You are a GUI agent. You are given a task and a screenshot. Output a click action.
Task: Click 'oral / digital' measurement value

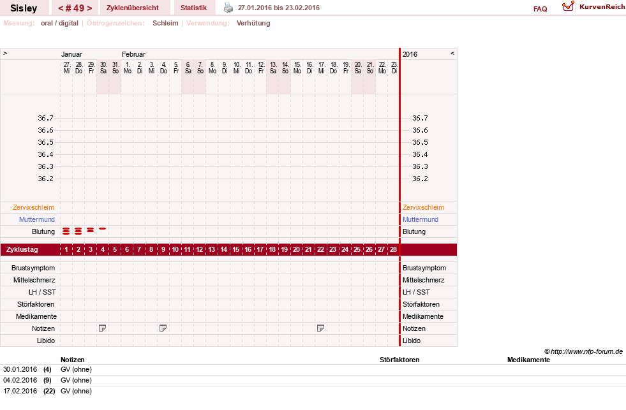[x=59, y=23]
